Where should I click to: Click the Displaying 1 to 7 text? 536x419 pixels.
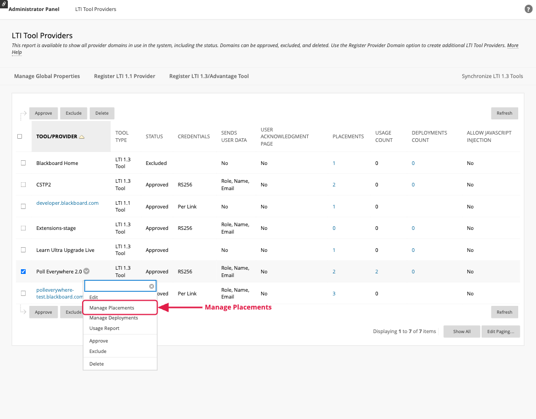tap(405, 332)
